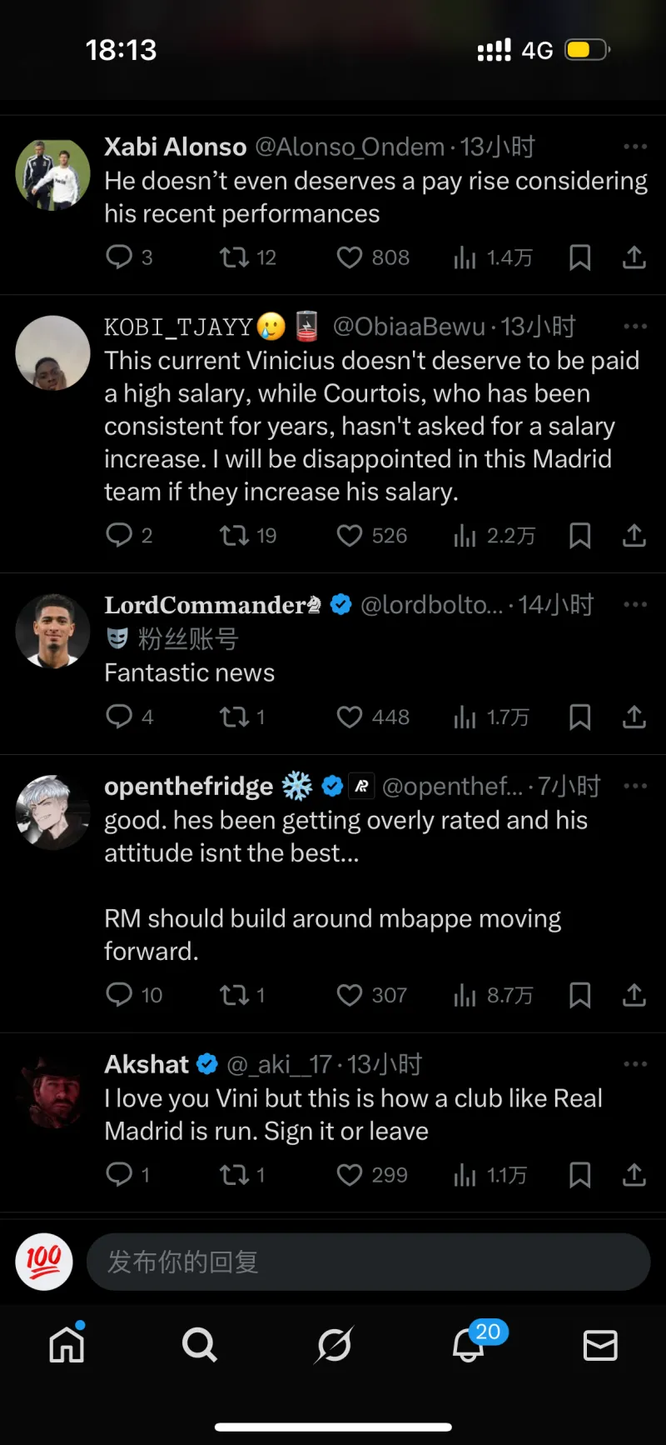Go to the Home tab
666x1445 pixels.
tap(67, 1344)
